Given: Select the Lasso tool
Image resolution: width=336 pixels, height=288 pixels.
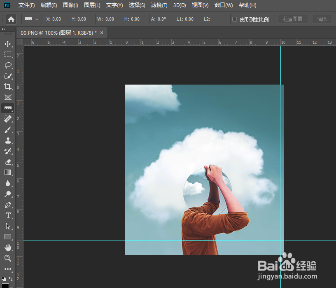Looking at the screenshot, I should tap(8, 65).
